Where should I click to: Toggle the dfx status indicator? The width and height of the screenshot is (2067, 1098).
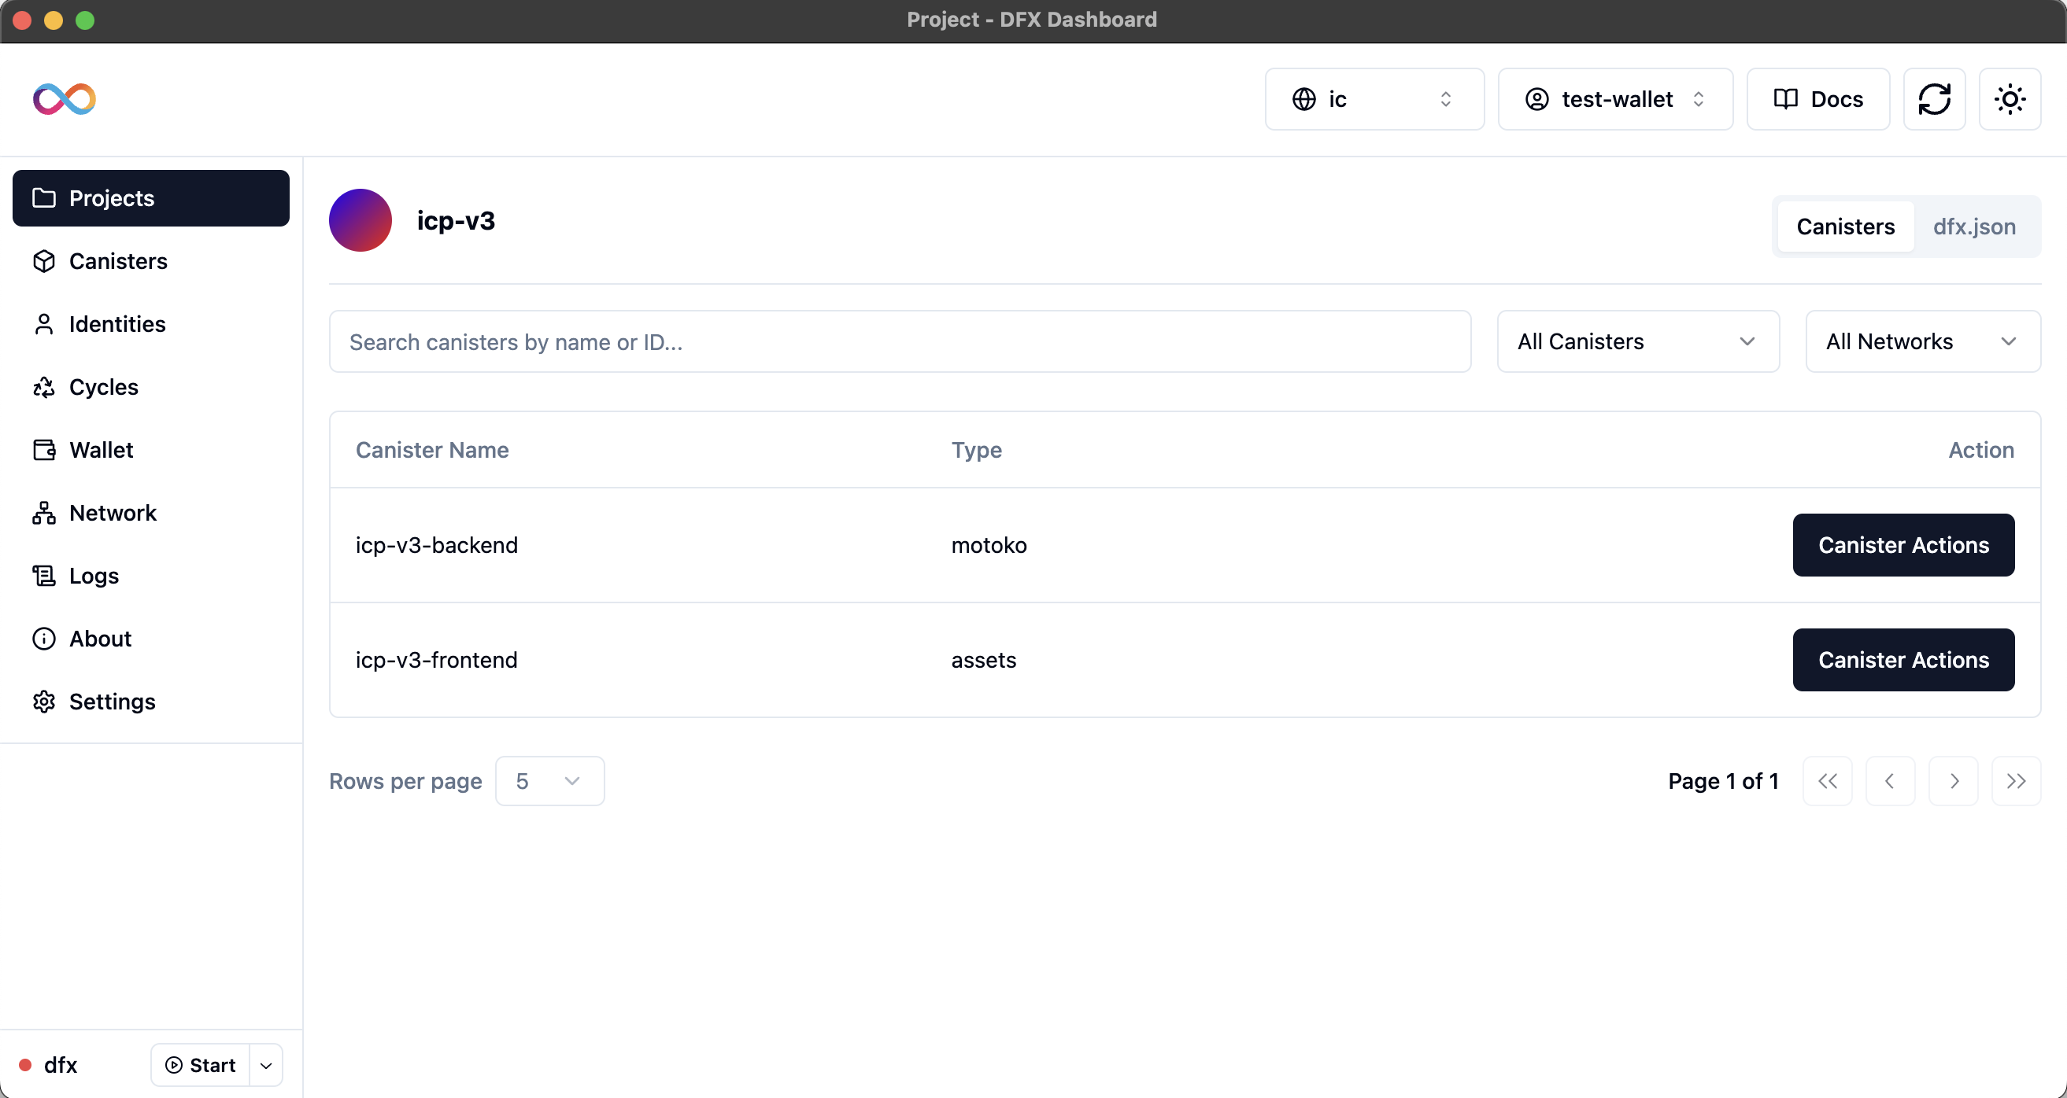27,1065
